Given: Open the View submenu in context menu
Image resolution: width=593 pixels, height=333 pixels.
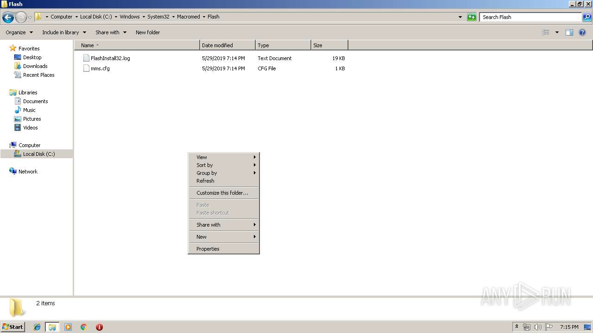Looking at the screenshot, I should point(224,157).
